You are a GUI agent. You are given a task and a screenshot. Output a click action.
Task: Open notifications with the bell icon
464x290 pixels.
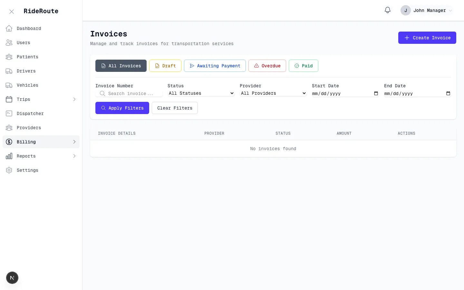tap(388, 10)
